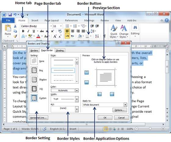Switch to the Shading tab
Screen dimensions: 171x142
click(60, 50)
